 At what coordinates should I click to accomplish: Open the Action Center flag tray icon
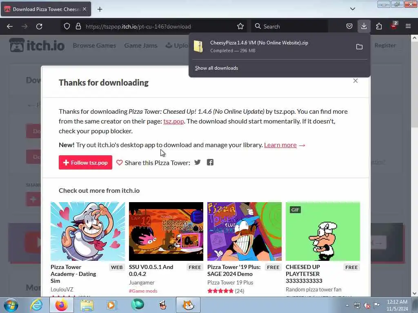(x=376, y=305)
